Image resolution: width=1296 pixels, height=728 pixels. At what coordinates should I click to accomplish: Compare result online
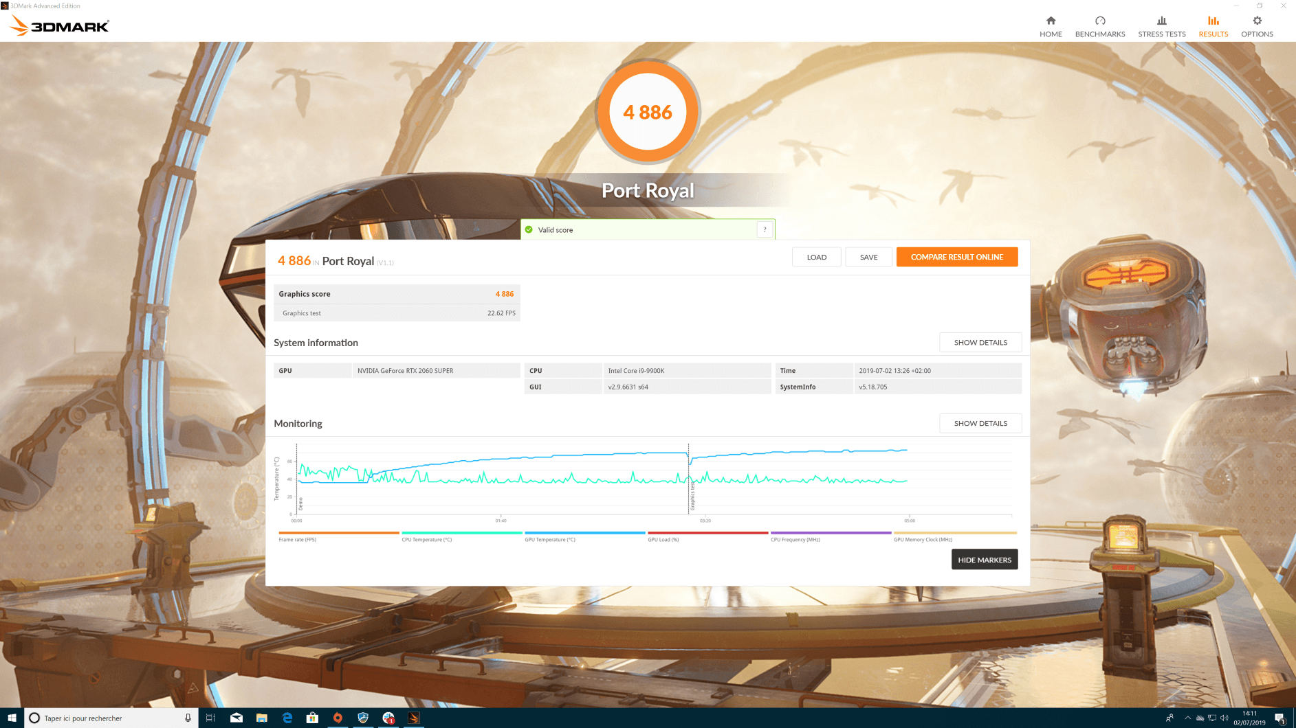coord(957,257)
